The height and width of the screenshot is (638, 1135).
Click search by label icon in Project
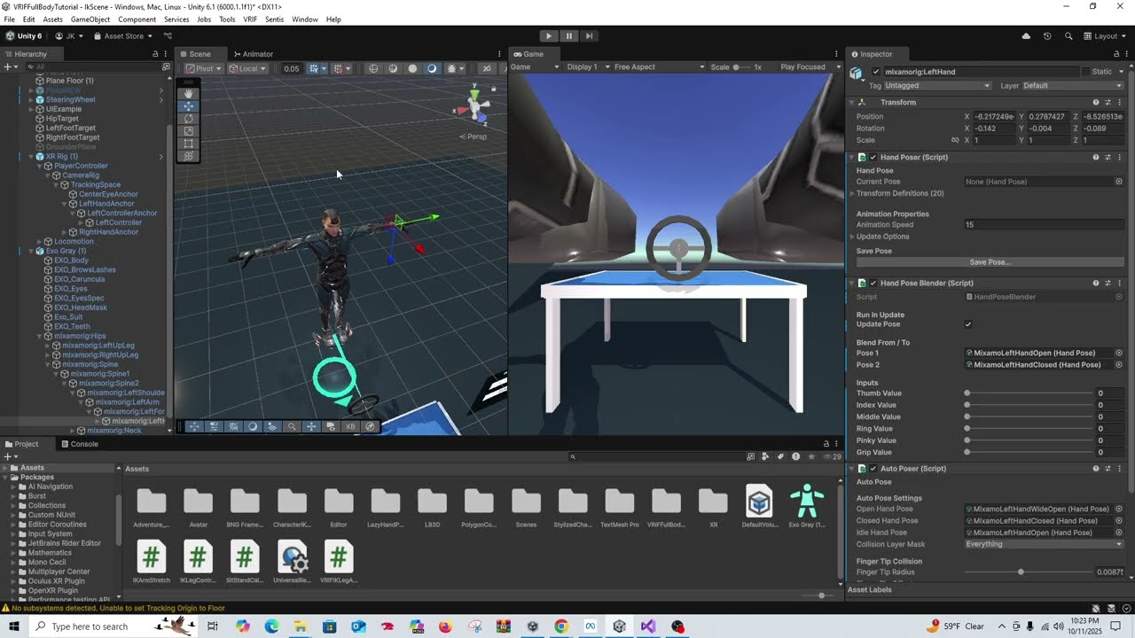(780, 456)
